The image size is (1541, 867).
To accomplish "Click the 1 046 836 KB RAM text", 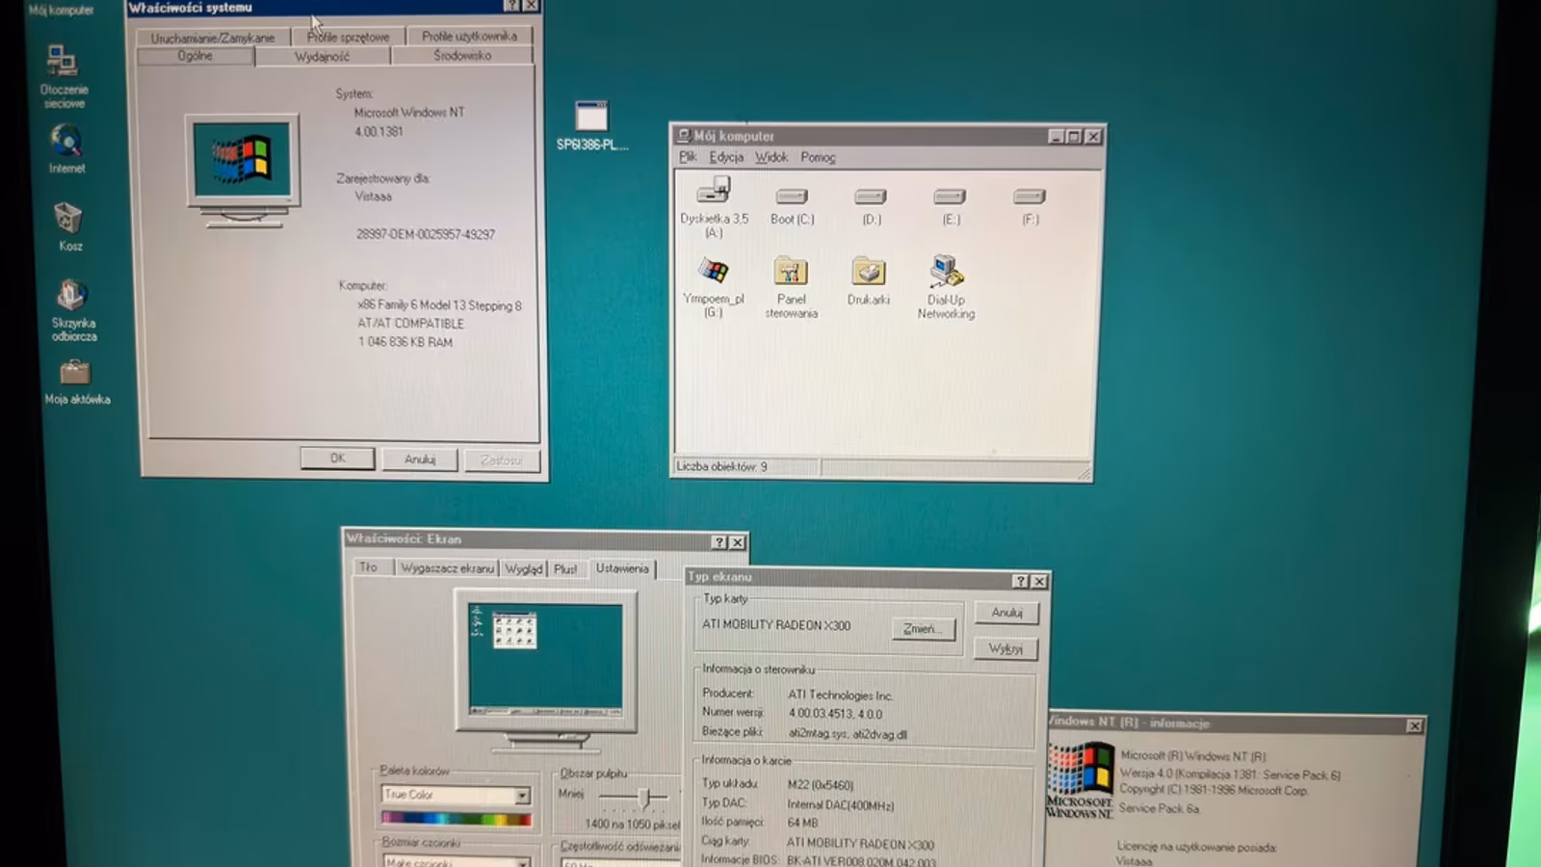I will point(405,342).
